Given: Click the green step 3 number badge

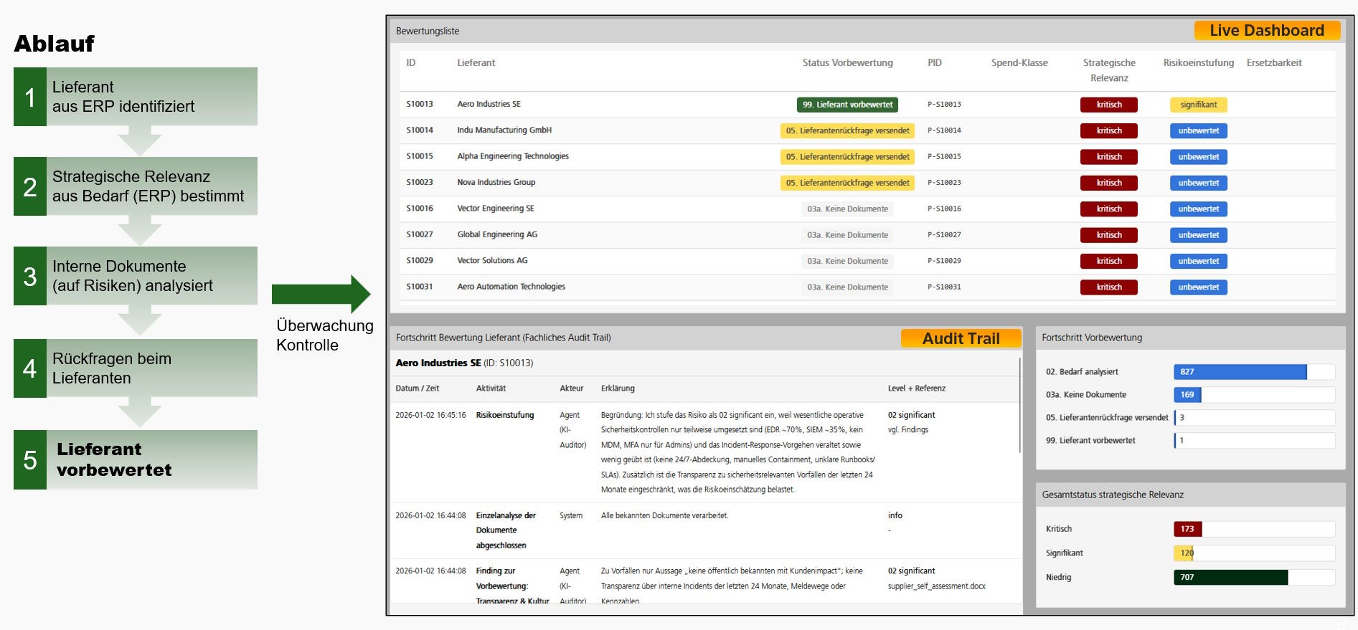Looking at the screenshot, I should pos(30,276).
